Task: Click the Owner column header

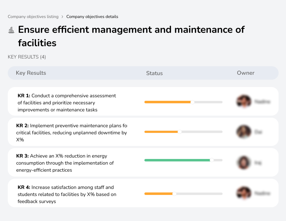Action: 246,73
